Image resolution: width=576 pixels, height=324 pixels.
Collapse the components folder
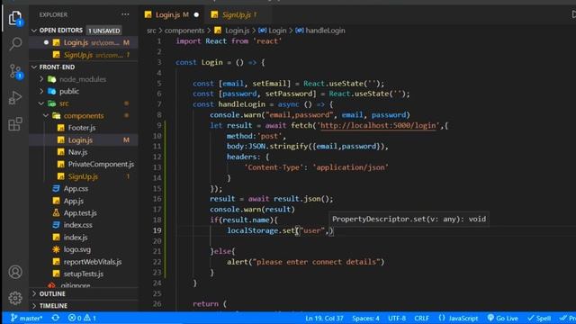pyautogui.click(x=84, y=115)
